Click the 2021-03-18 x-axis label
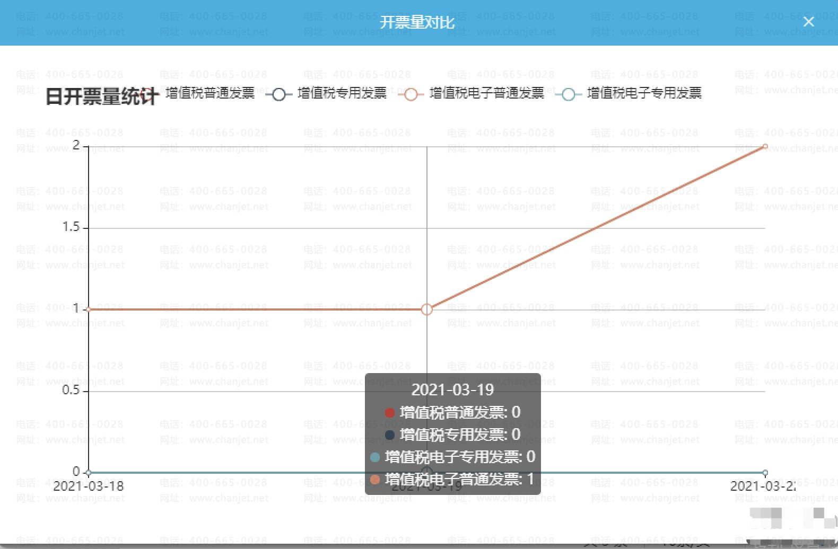 (x=89, y=486)
